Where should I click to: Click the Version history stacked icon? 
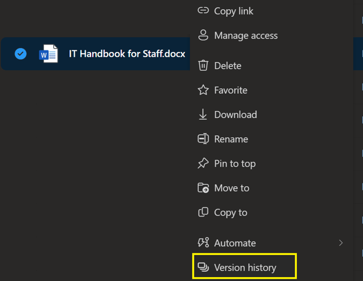point(203,267)
